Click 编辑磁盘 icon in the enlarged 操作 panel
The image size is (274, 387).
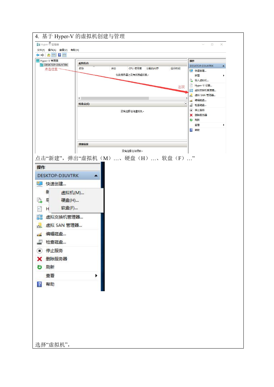[x=39, y=234]
